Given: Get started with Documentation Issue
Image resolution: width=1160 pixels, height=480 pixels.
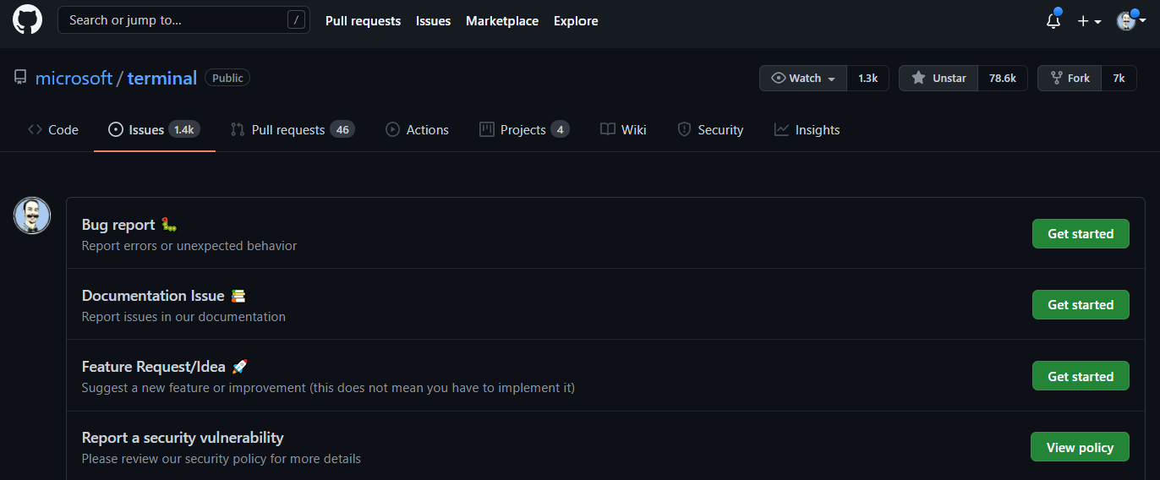Looking at the screenshot, I should point(1081,304).
